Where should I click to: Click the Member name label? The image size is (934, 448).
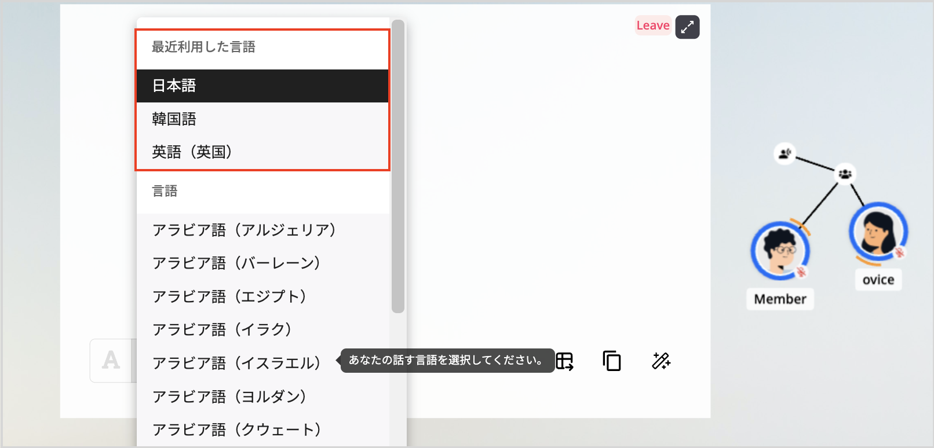(x=780, y=299)
